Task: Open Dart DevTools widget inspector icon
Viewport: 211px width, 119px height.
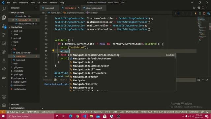Action: point(208,14)
